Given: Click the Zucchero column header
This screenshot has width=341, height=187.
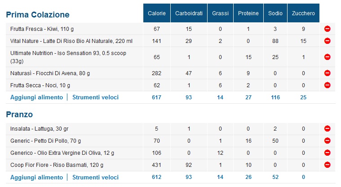Looking at the screenshot, I should [303, 13].
